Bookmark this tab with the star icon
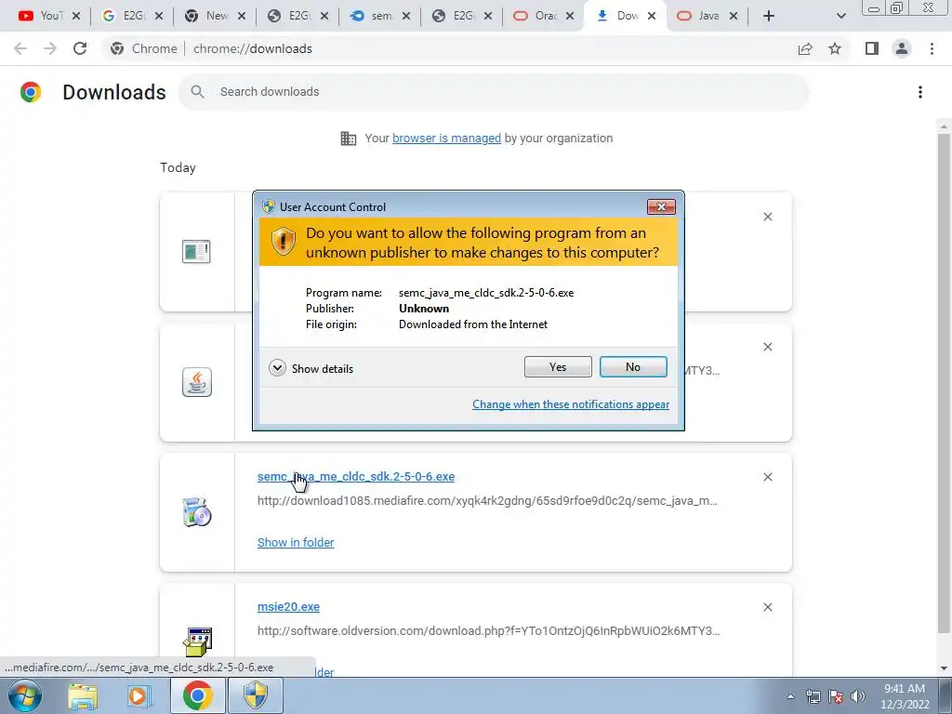This screenshot has height=714, width=952. click(835, 48)
